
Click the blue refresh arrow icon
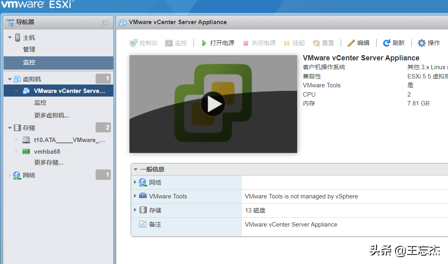coord(387,43)
